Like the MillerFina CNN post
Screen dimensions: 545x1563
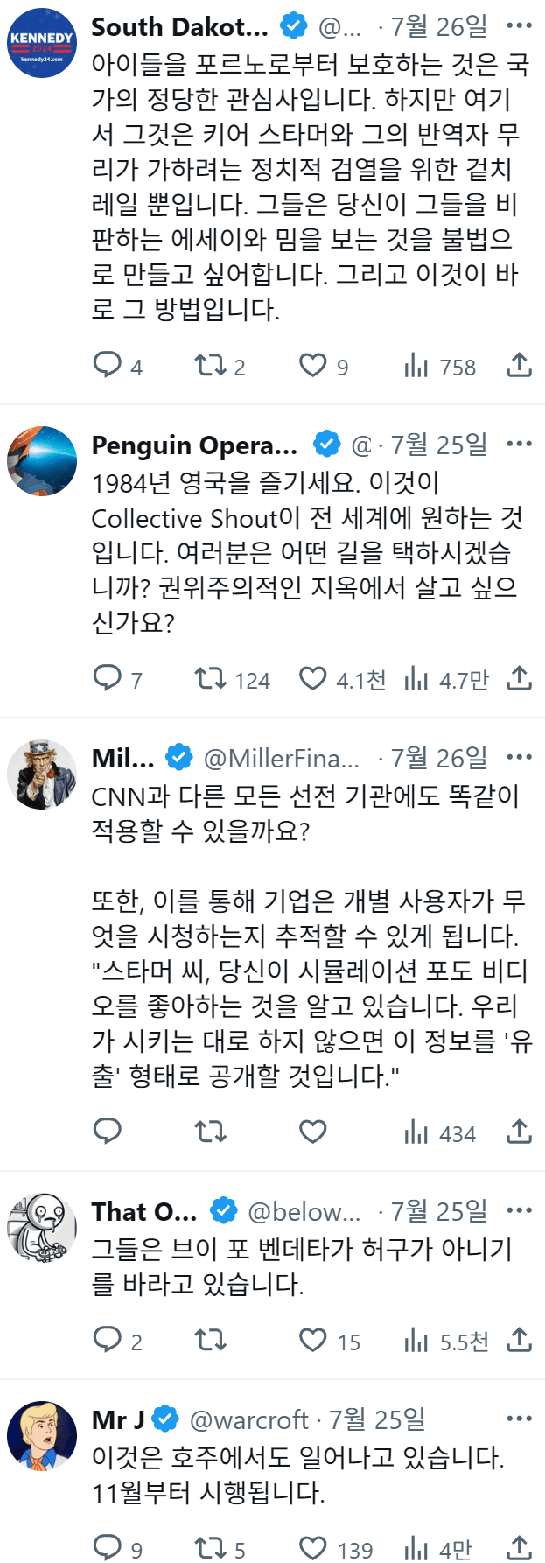tap(313, 1132)
